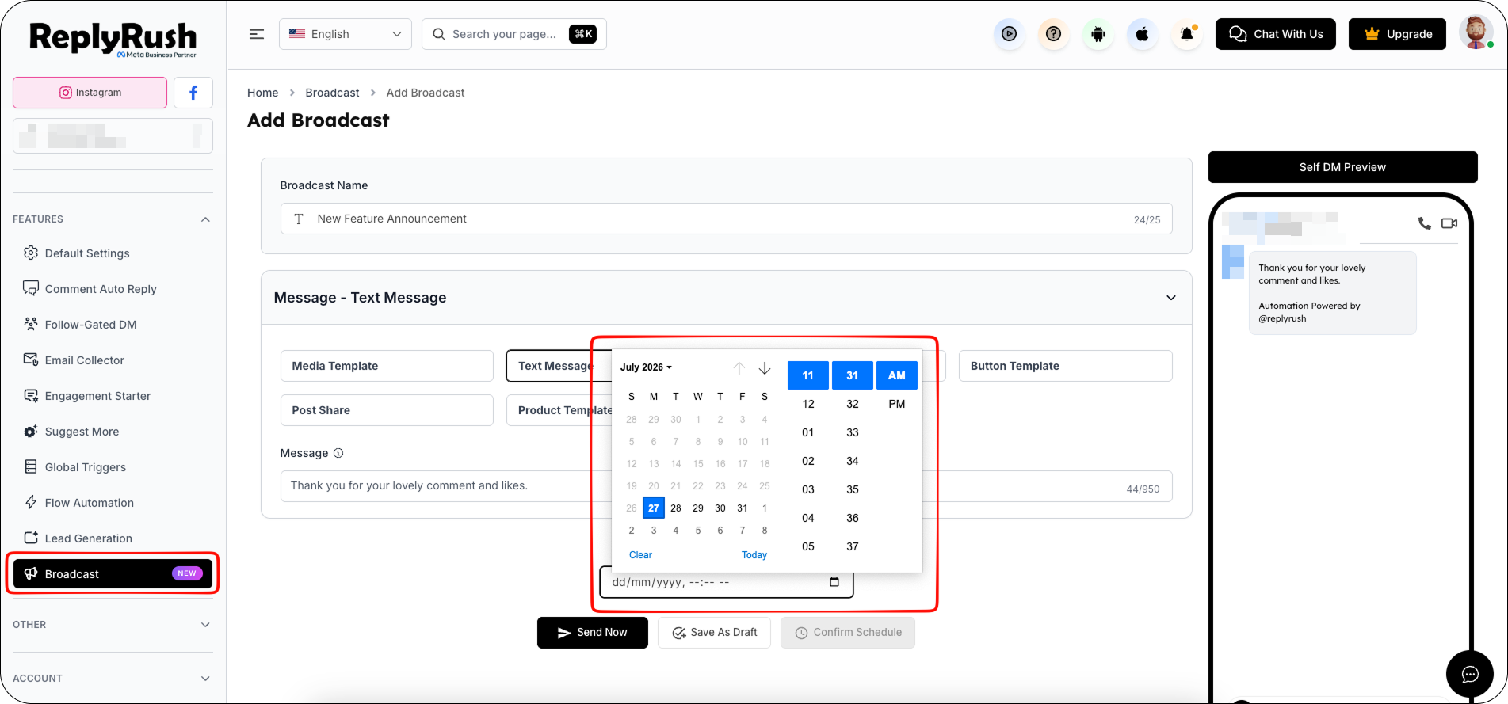
Task: Select minute 35 in time picker
Action: pos(853,489)
